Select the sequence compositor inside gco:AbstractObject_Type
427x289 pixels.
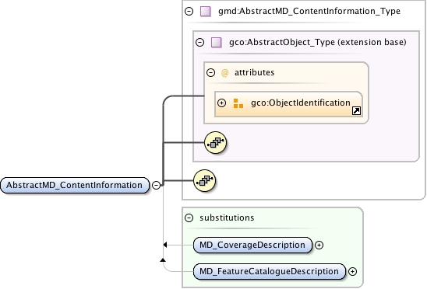[215, 142]
